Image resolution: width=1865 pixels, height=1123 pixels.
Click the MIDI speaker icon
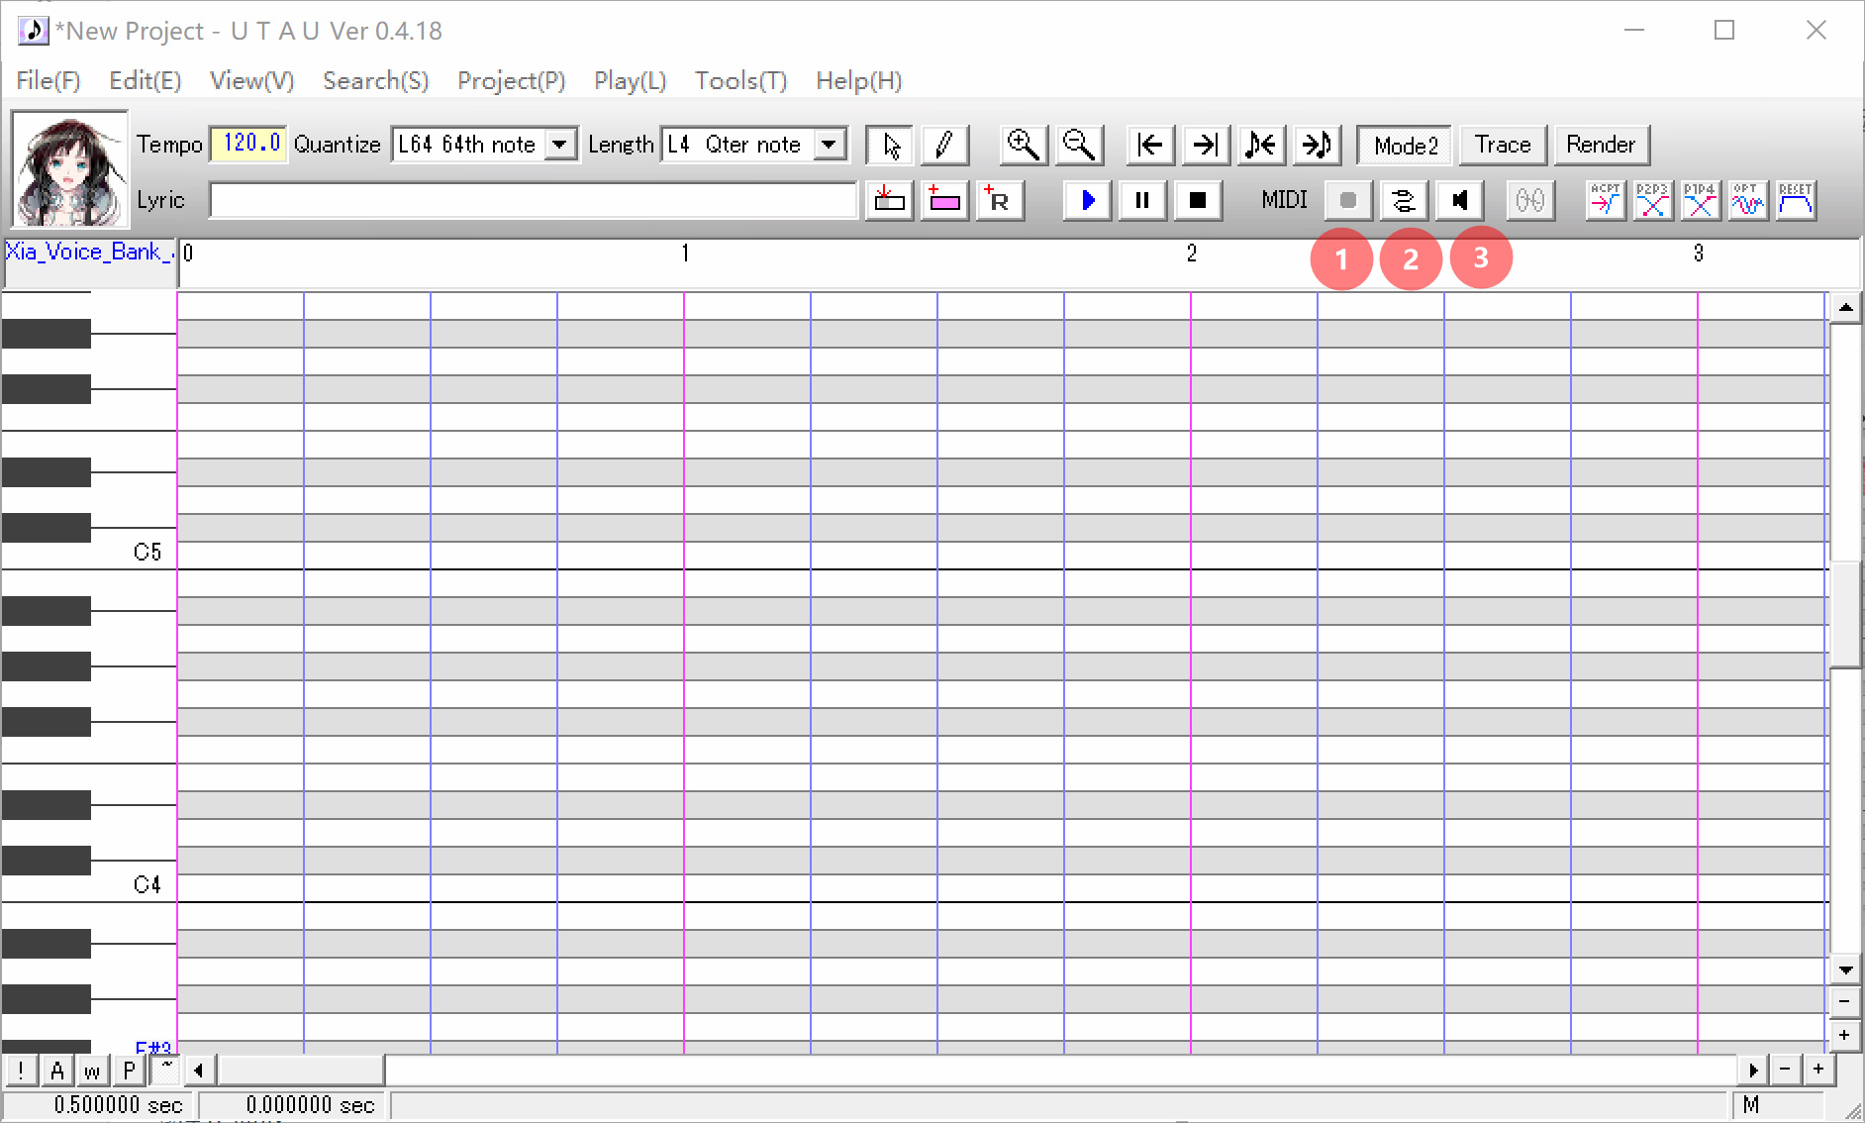tap(1459, 200)
